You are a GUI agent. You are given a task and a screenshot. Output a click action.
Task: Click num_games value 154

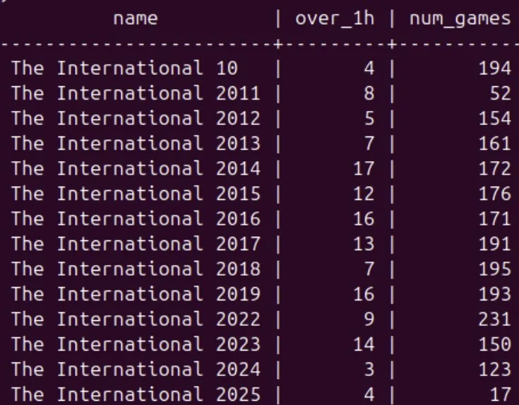(x=495, y=119)
